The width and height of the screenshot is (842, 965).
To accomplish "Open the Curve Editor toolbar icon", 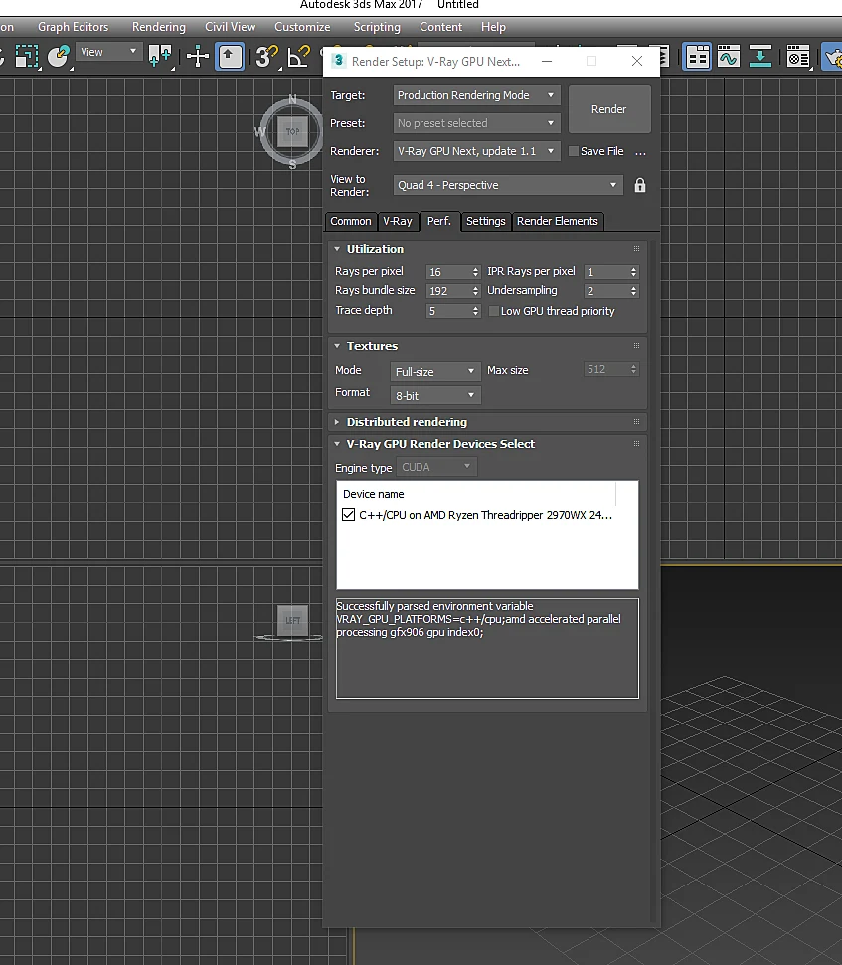I will (x=728, y=57).
